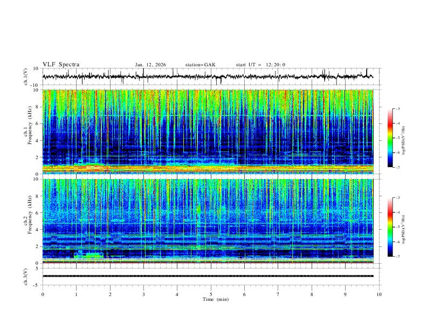Image resolution: width=427 pixels, height=330 pixels.
Task: Click time axis tick label "2"
Action: (x=110, y=294)
